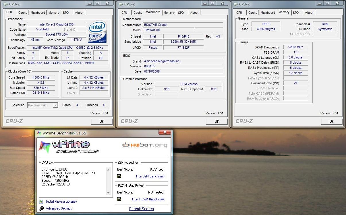
Task: Open the Install Missing Libraries link
Action: click(x=61, y=202)
